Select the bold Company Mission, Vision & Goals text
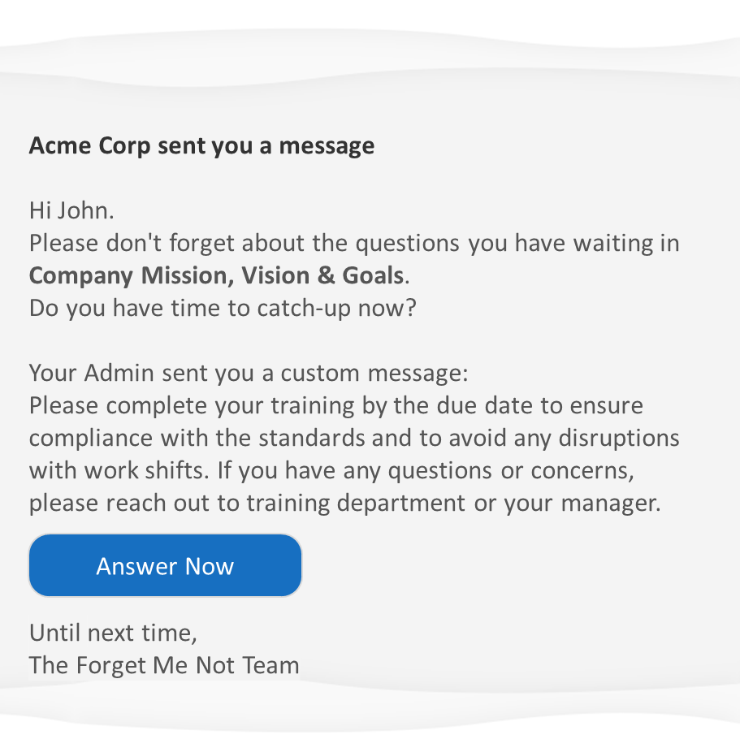The width and height of the screenshot is (740, 748). pos(216,276)
